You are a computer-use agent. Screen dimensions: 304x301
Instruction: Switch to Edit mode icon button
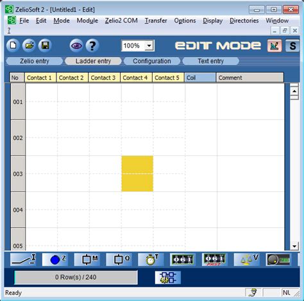pos(274,46)
